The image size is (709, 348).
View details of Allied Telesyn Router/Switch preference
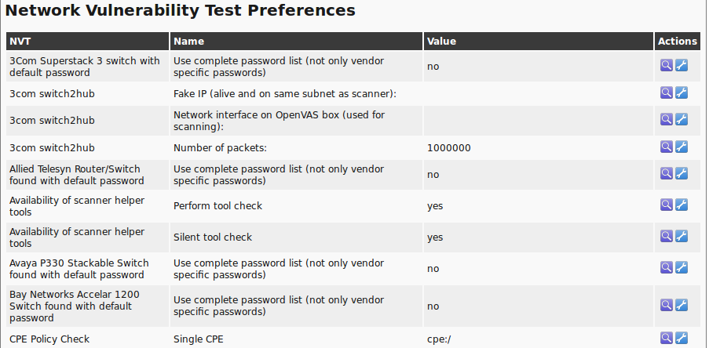click(666, 174)
